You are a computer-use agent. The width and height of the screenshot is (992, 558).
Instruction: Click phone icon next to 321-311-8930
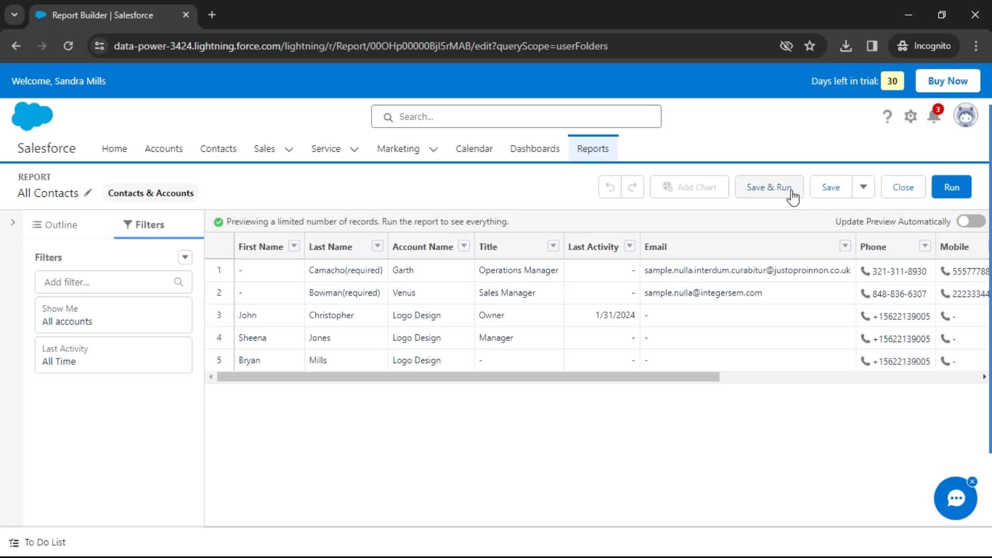coord(865,271)
